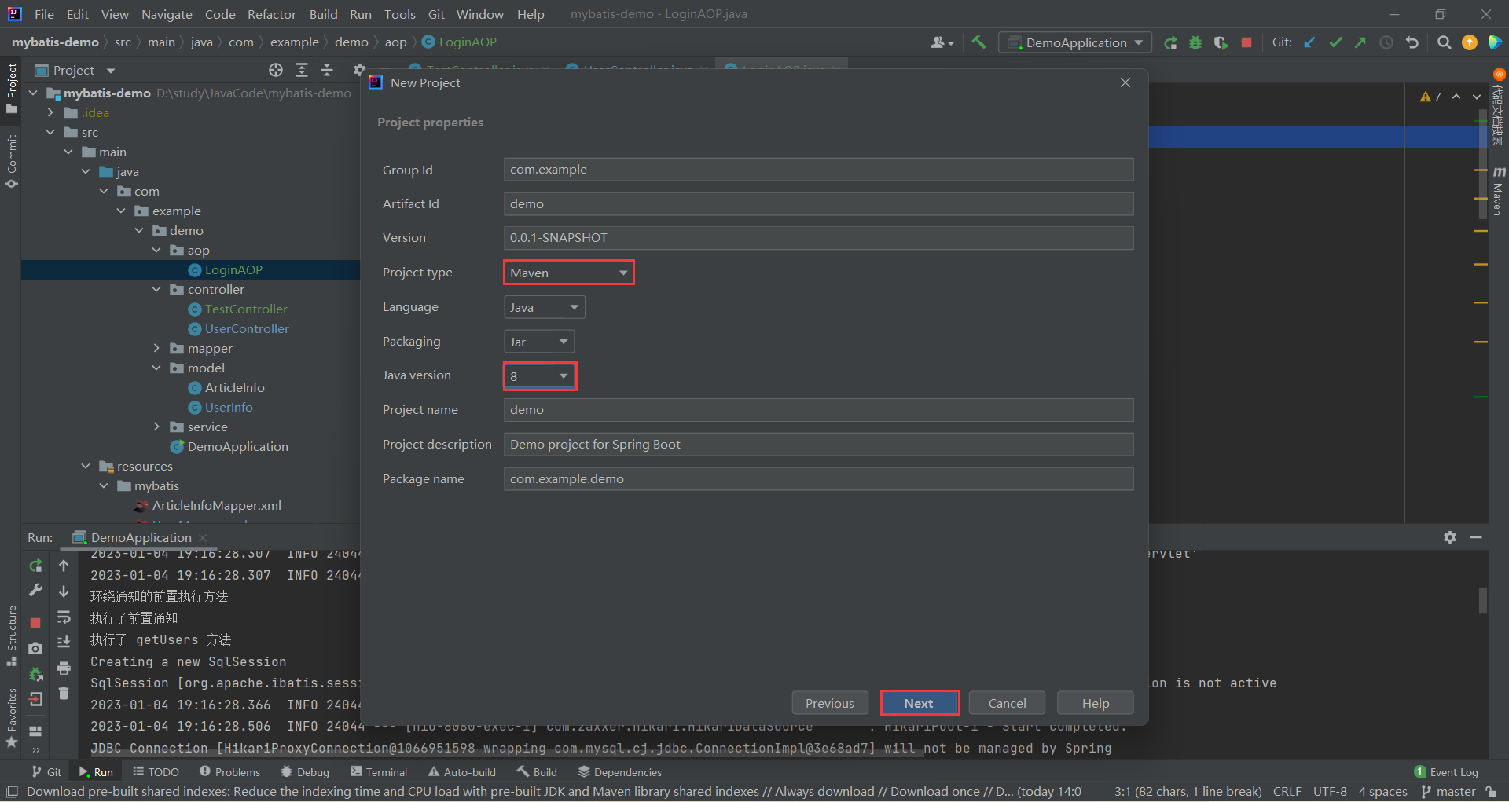Screen dimensions: 1509x802
Task: Open the Refactor menu
Action: tap(271, 14)
